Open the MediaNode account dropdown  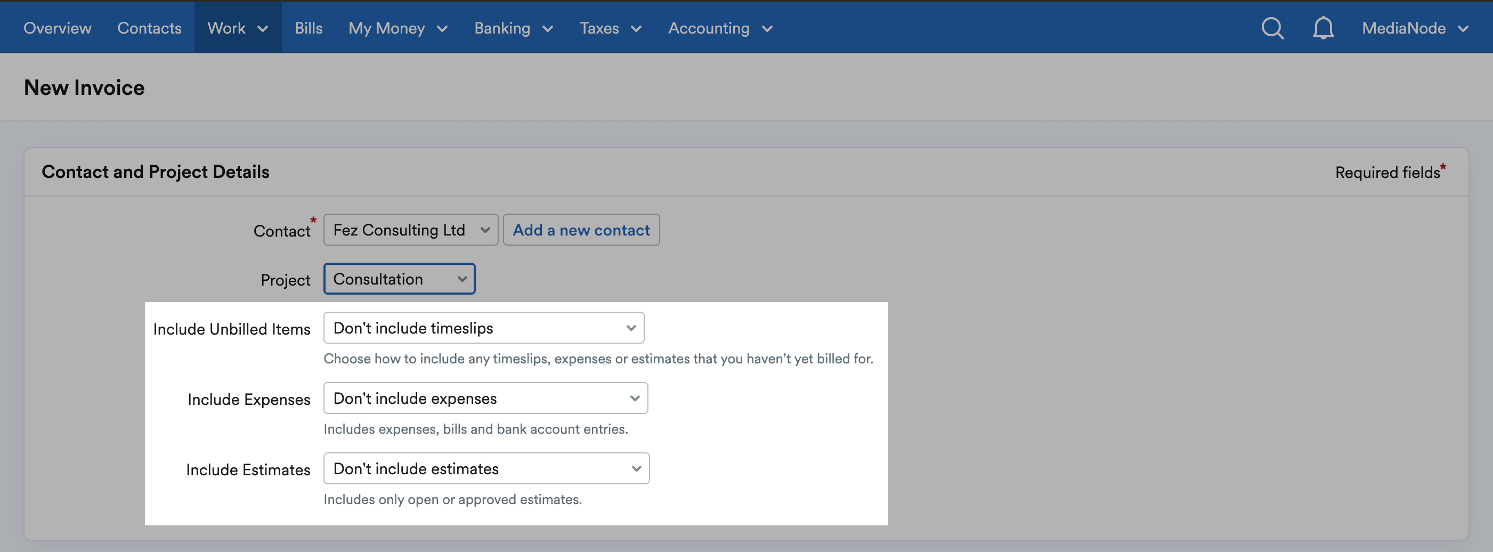click(1415, 28)
